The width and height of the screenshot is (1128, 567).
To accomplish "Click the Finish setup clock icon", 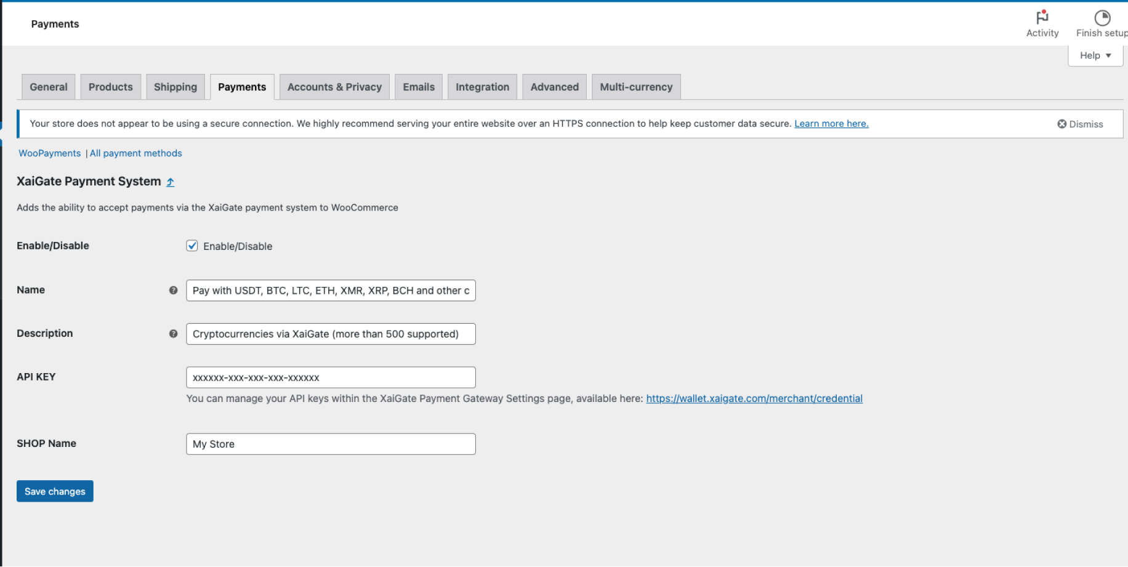I will point(1102,17).
